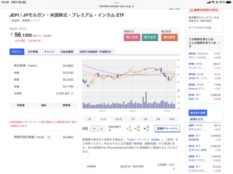Screen dimensions: 233x174
Task: Open VYM in related stocks list
Action: click(205, 66)
